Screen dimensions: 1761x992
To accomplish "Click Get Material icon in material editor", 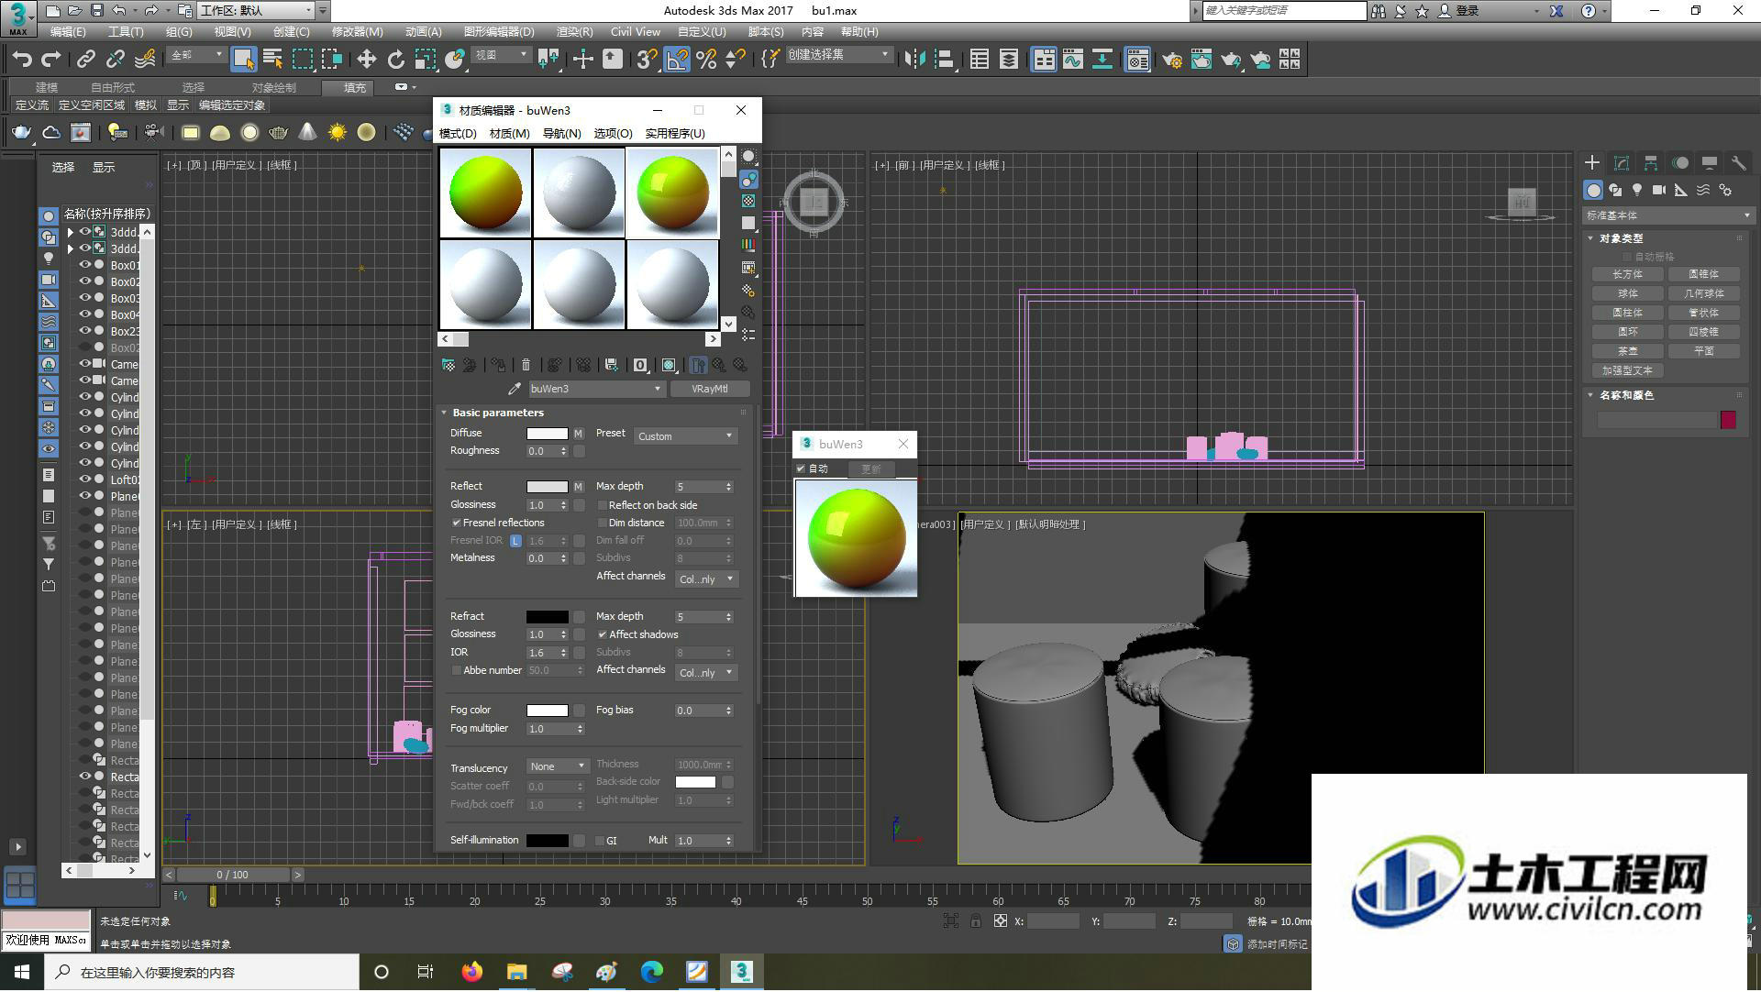I will pyautogui.click(x=449, y=365).
